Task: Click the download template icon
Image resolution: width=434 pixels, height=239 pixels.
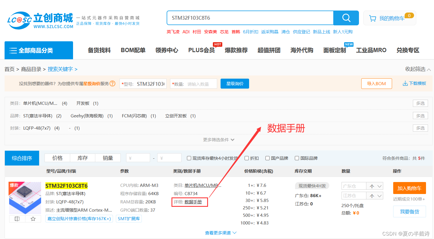Action: coord(405,83)
